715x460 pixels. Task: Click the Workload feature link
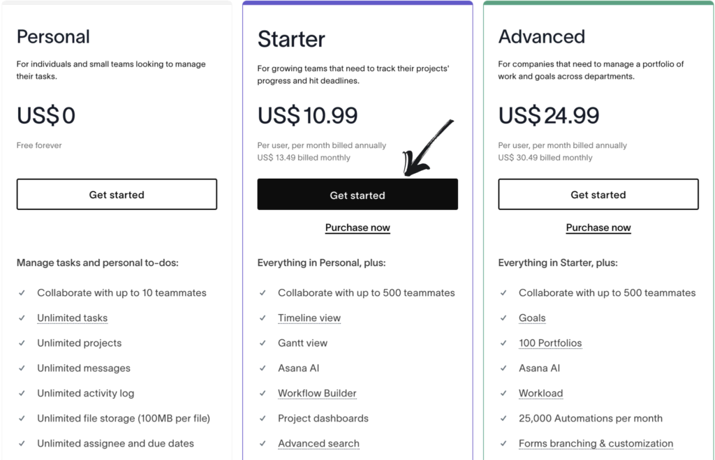tap(540, 394)
